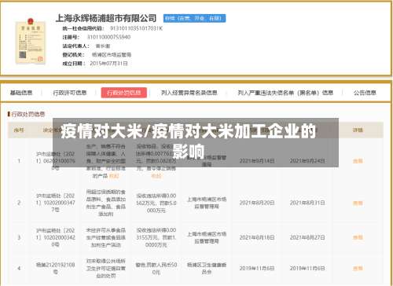Select registration number 310110000755940

pos(108,37)
